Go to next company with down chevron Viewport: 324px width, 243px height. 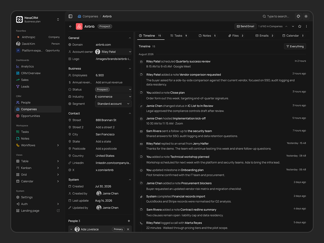click(293, 26)
